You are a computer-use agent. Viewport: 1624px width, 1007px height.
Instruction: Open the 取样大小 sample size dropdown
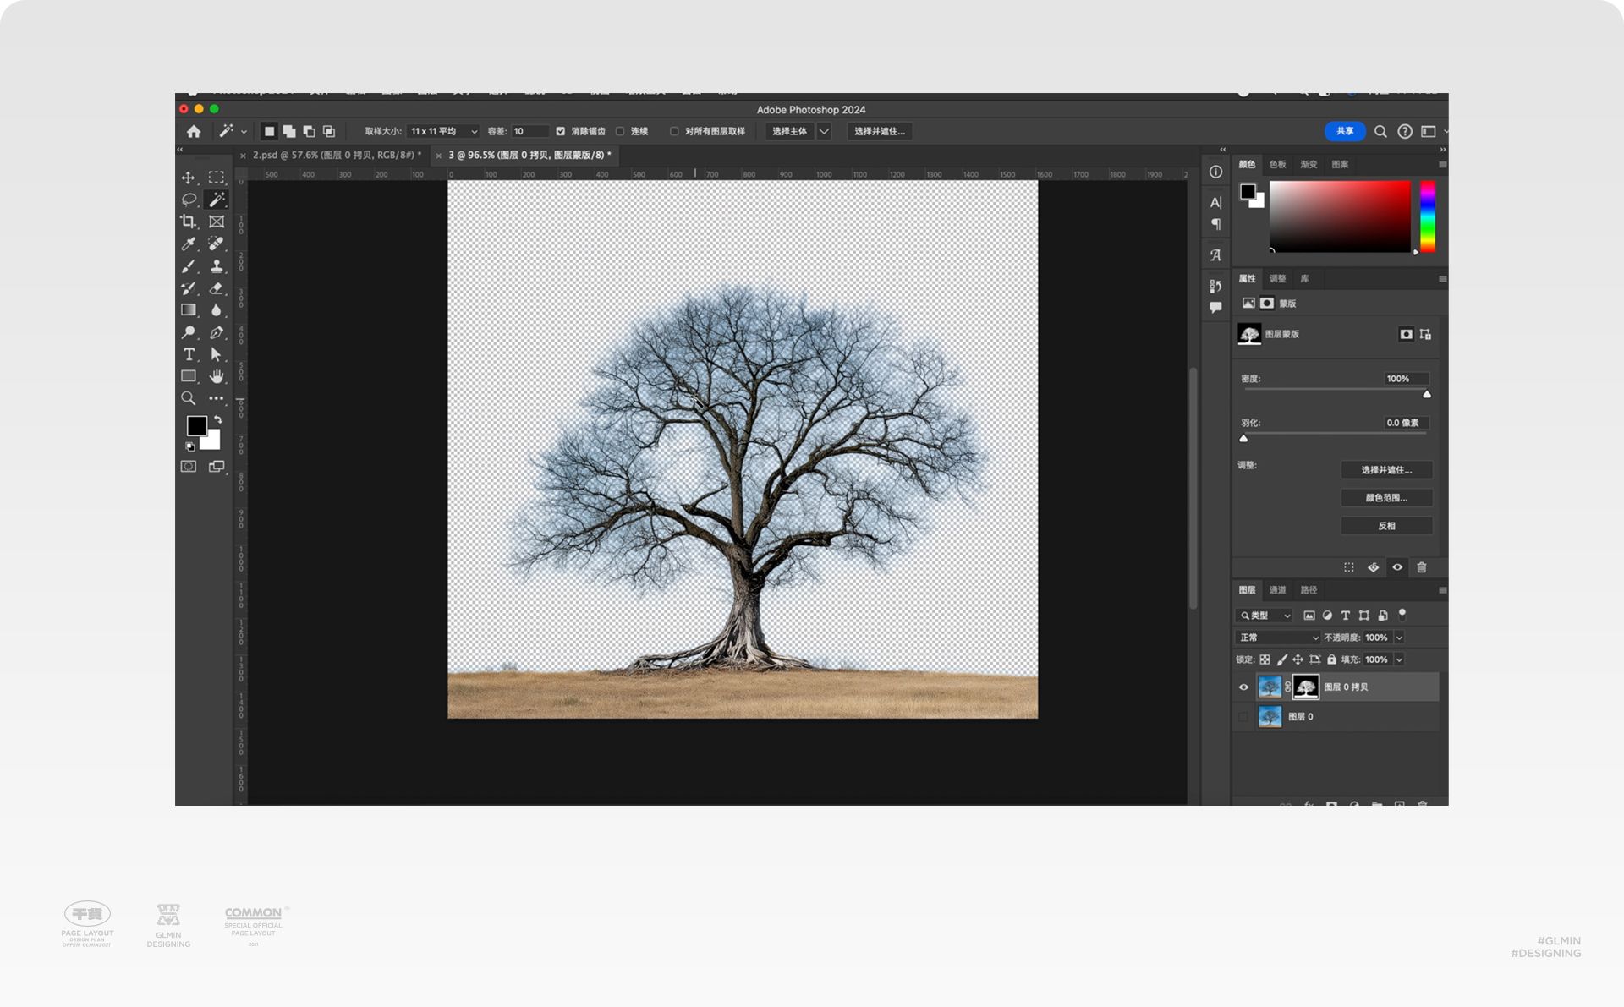(443, 131)
